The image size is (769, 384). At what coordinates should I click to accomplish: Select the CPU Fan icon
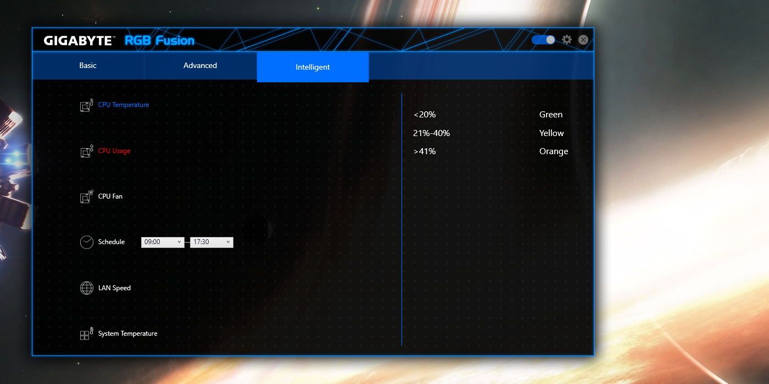pyautogui.click(x=87, y=197)
